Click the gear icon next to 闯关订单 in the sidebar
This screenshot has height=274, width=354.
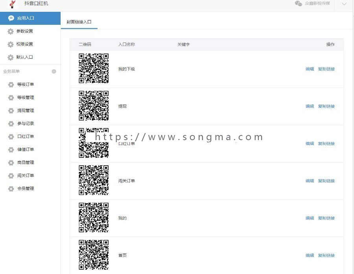coord(11,176)
